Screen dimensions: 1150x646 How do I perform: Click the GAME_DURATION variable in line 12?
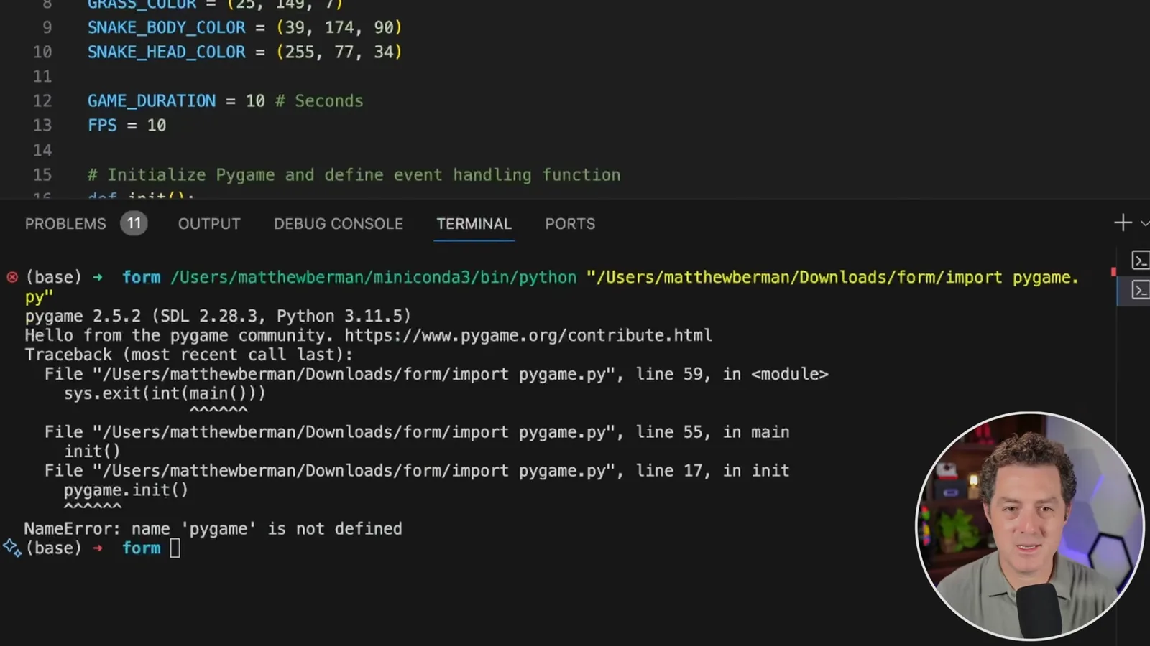[152, 101]
